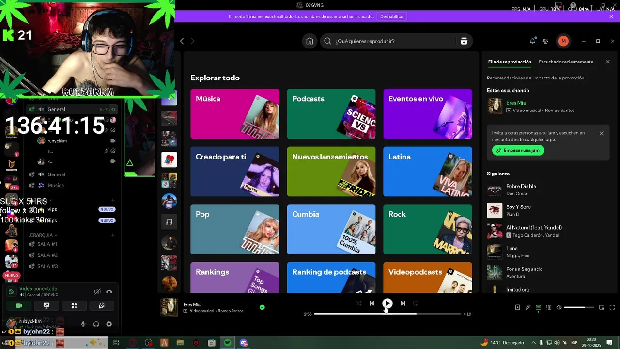Deafen Discord headphones

96,324
